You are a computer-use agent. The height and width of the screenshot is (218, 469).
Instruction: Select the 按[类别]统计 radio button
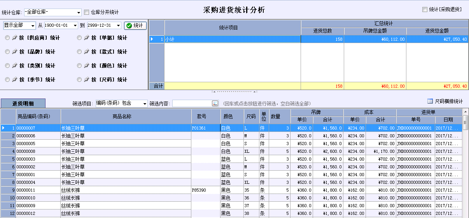[x=7, y=66]
